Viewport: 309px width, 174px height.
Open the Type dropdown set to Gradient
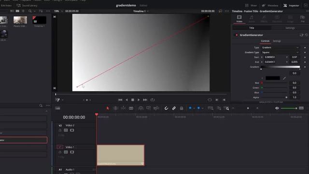(280, 47)
